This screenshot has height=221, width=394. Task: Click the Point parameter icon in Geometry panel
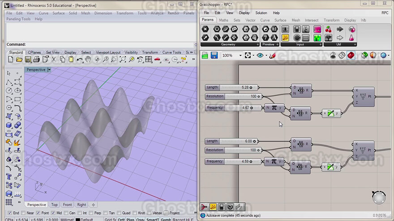coord(206,29)
